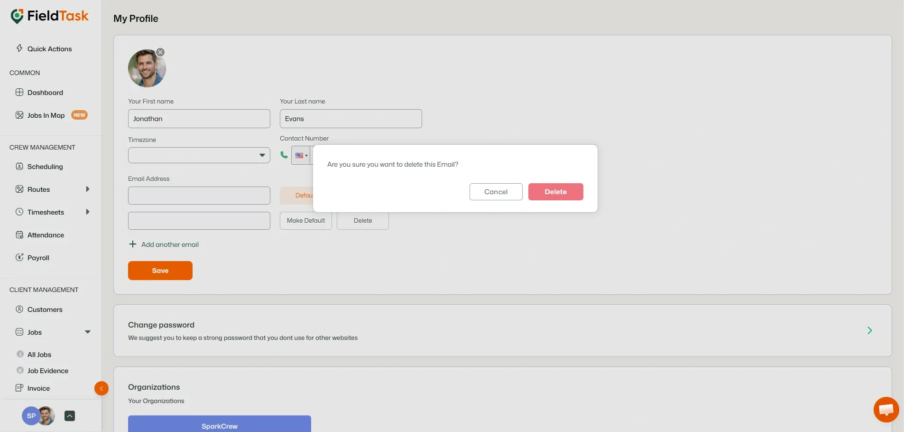
Task: Open the chat support bubble
Action: [886, 409]
